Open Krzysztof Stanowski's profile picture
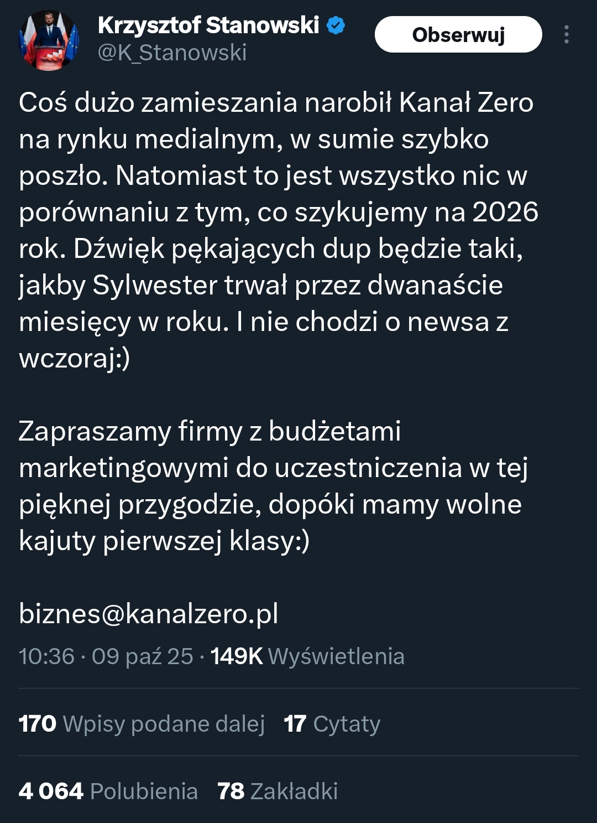The width and height of the screenshot is (597, 823). [49, 40]
